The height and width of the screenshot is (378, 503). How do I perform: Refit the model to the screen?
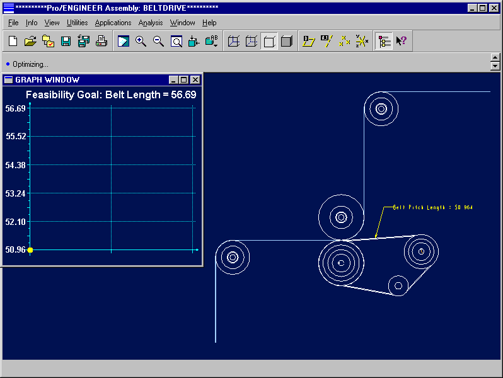click(176, 42)
